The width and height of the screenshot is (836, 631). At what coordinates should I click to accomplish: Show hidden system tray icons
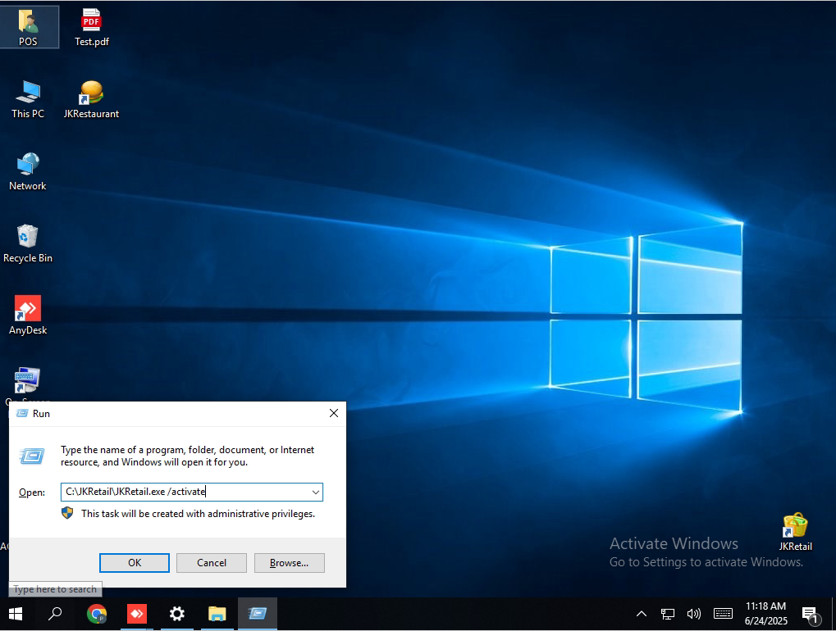pyautogui.click(x=642, y=614)
